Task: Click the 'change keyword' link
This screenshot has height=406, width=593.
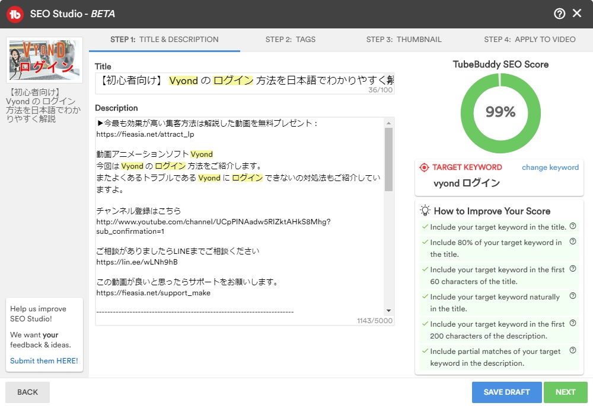Action: pyautogui.click(x=550, y=167)
